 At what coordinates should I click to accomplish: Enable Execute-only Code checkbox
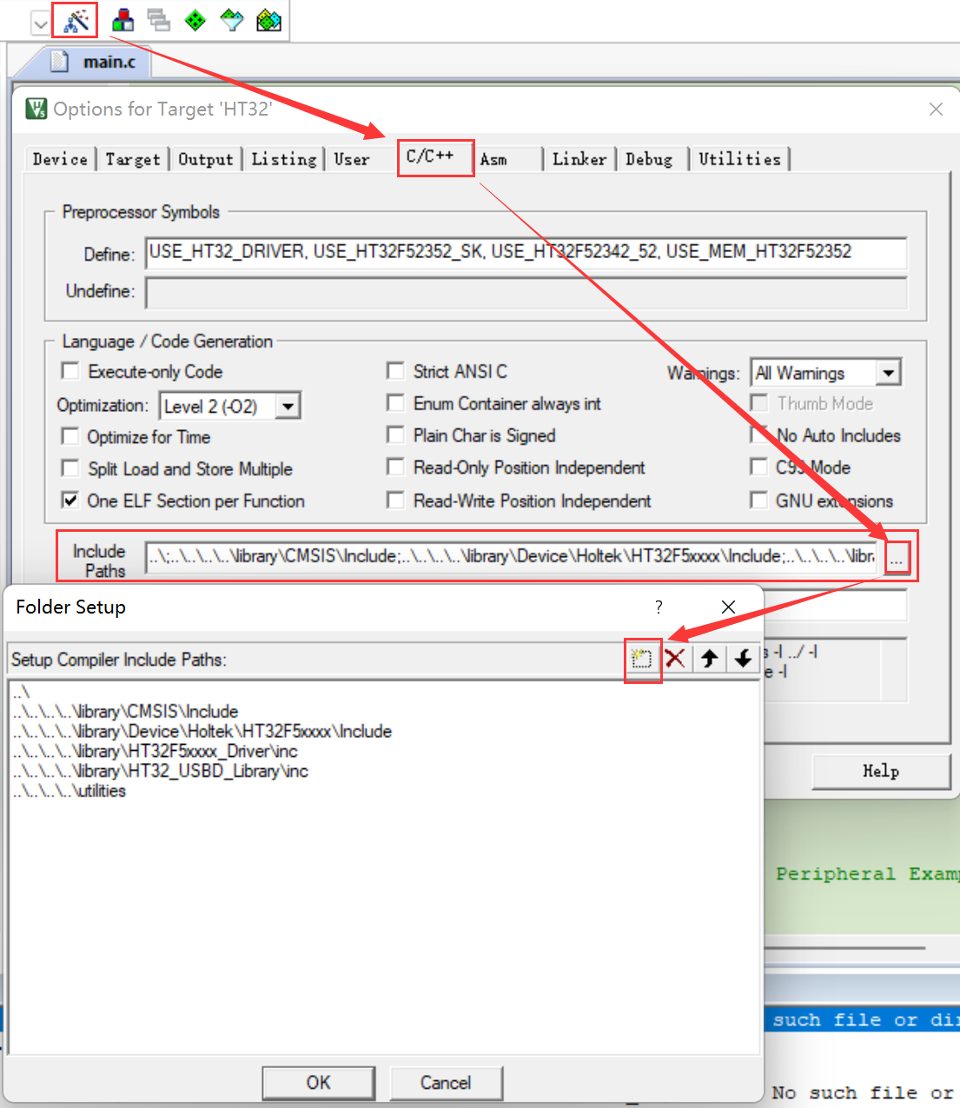pos(70,371)
